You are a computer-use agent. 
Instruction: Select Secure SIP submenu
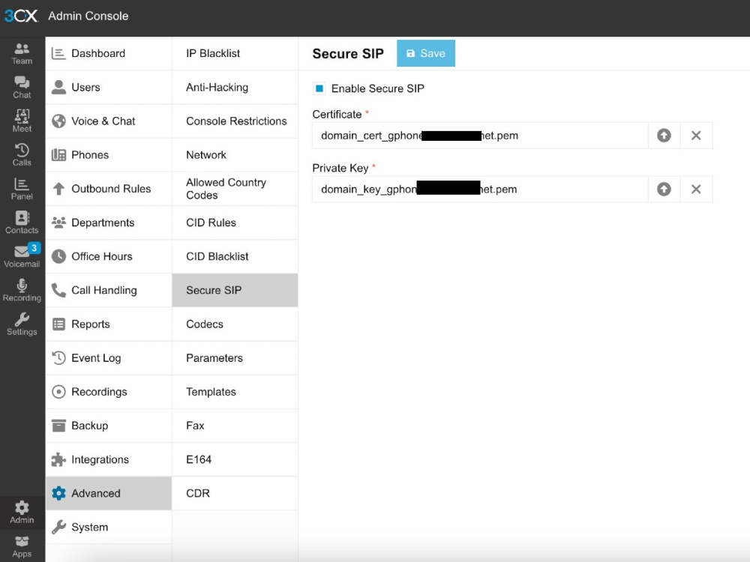[x=235, y=290]
